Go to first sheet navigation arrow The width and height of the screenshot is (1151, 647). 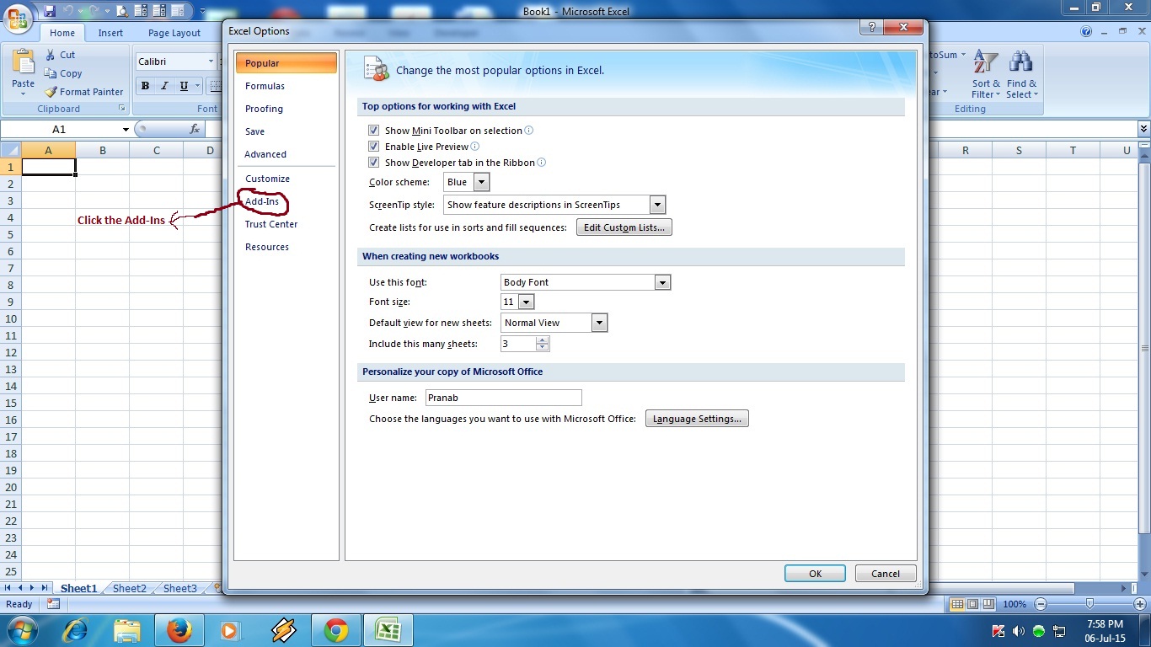tap(9, 588)
